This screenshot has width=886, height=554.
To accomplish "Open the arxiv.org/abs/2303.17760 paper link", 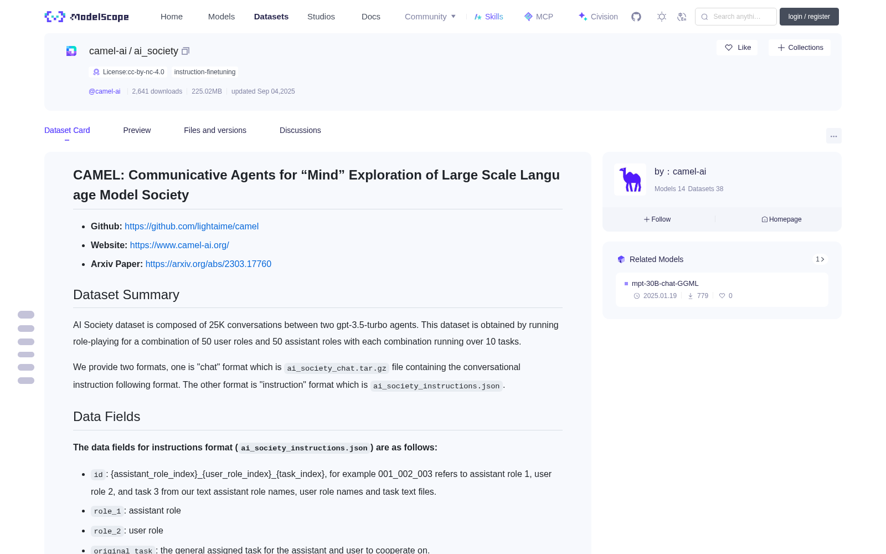I will click(x=208, y=264).
